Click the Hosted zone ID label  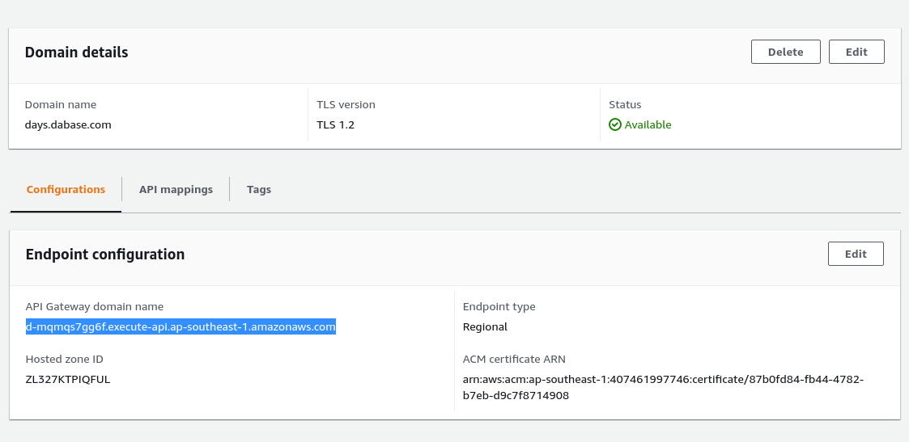tap(65, 360)
